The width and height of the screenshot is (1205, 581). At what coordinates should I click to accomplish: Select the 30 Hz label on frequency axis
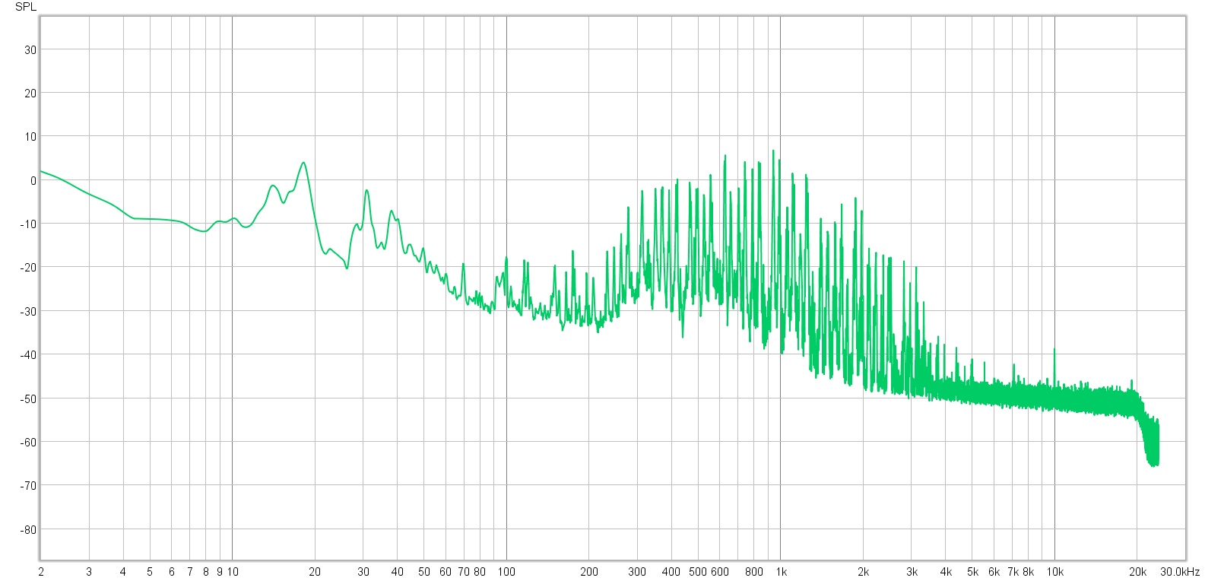(363, 572)
